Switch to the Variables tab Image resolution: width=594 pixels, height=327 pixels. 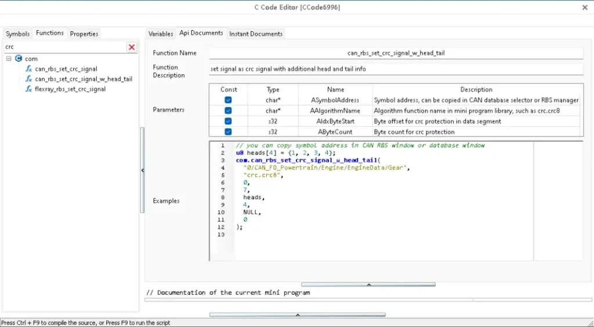coord(161,34)
